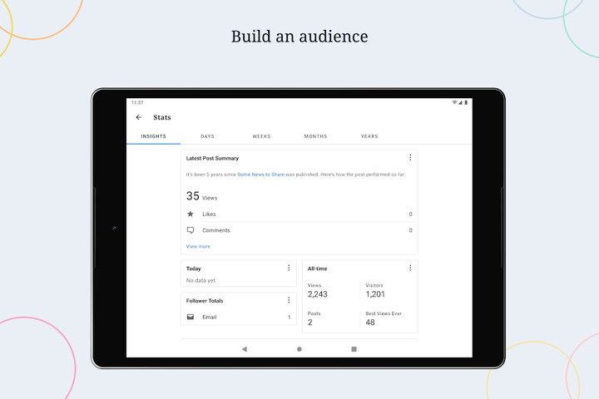
Task: Open the Years tab
Action: point(369,136)
